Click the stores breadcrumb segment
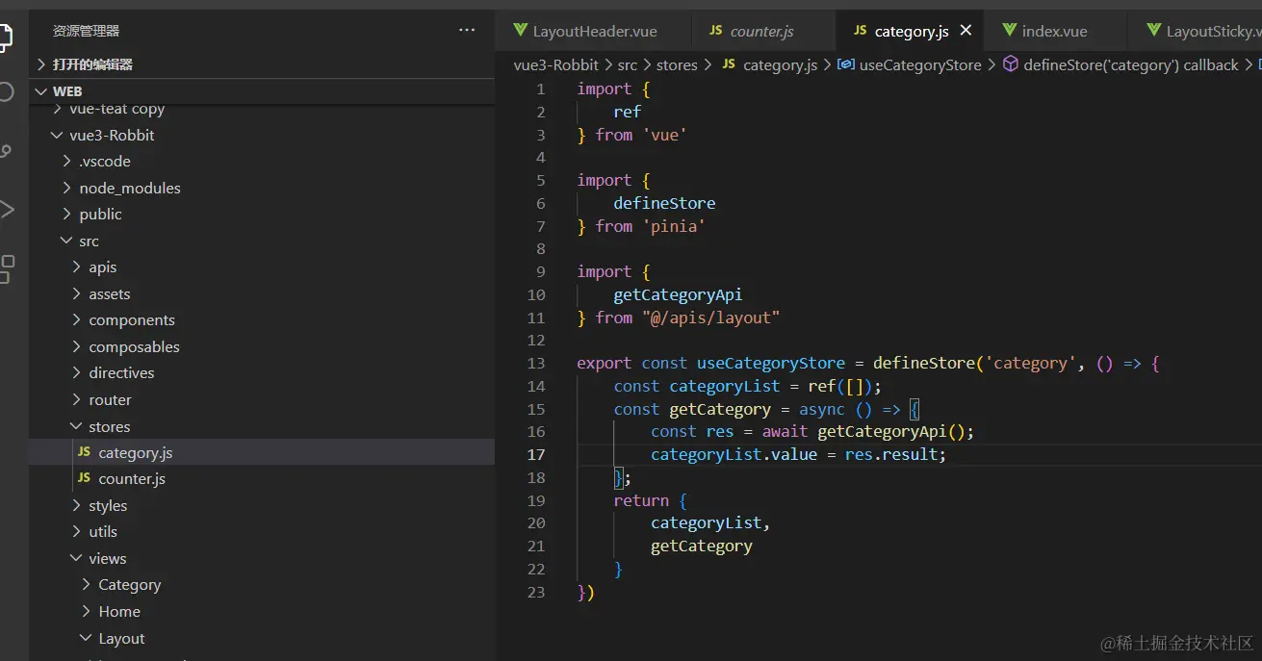The height and width of the screenshot is (661, 1262). point(676,65)
